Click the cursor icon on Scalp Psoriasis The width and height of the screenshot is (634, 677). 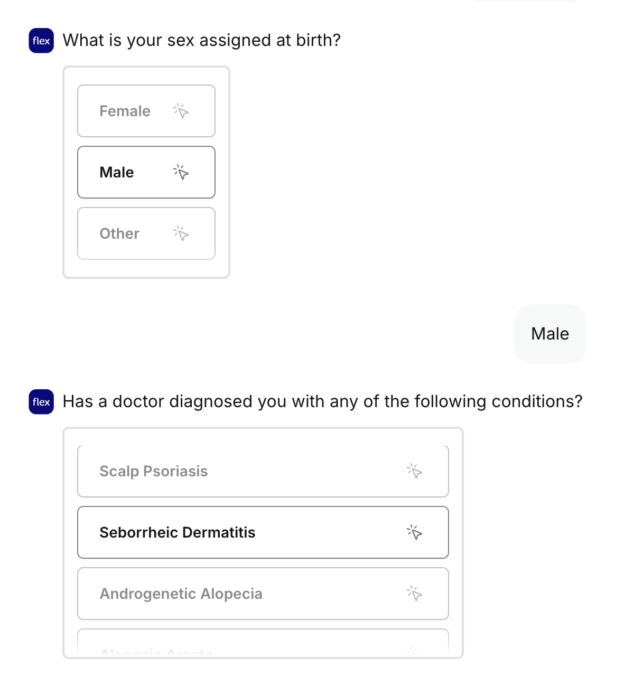414,471
